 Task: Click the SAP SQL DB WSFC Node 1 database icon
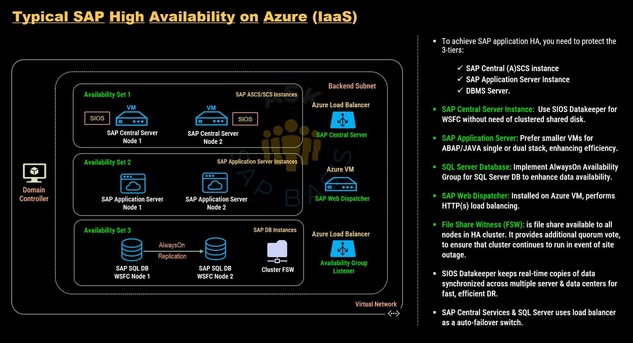tap(131, 250)
